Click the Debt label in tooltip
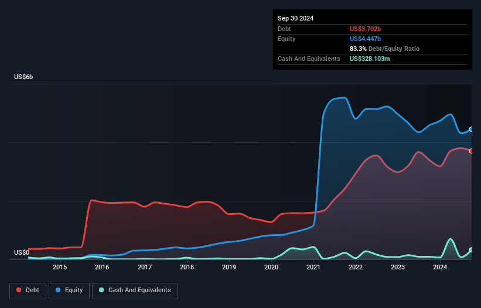 pyautogui.click(x=284, y=29)
